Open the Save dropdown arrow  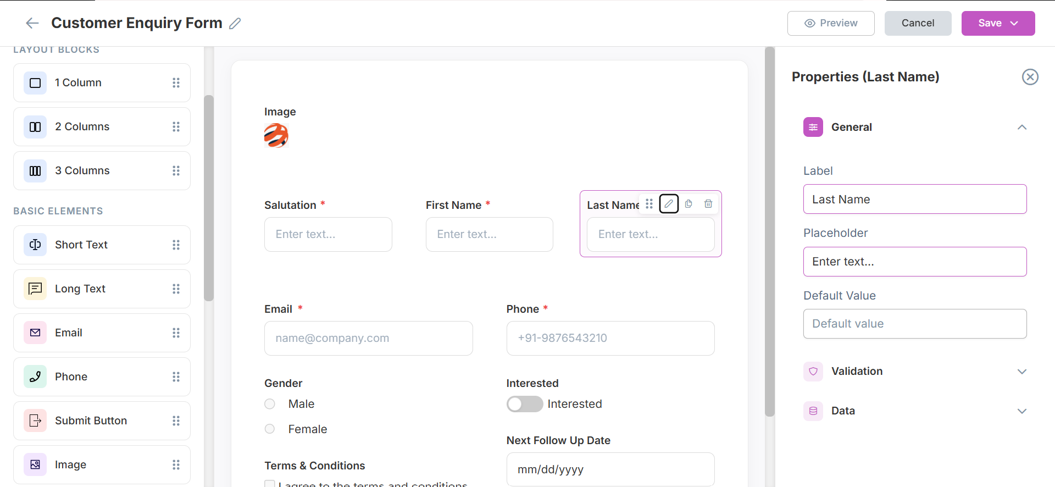coord(1014,23)
